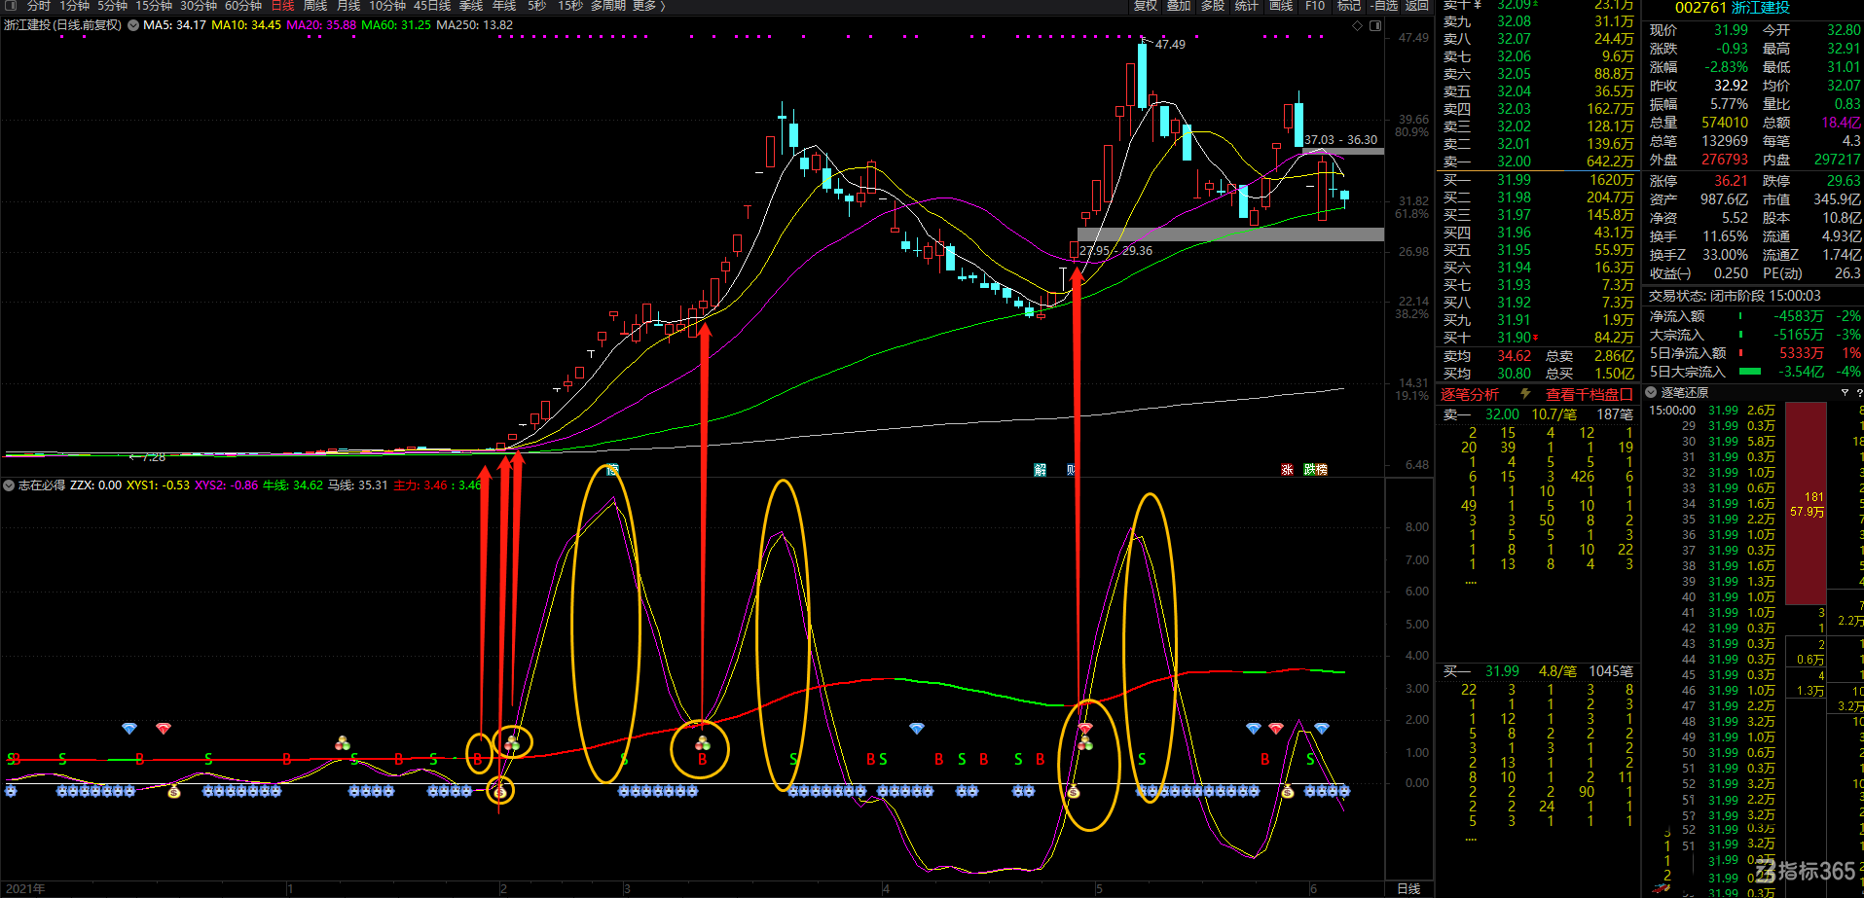Open F10 company info

point(1315,6)
